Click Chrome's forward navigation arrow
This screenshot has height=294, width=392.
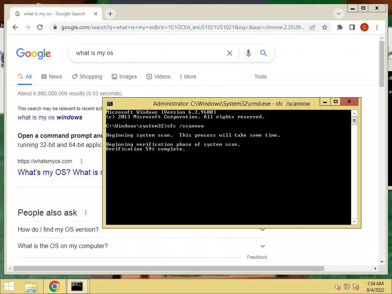(28, 27)
